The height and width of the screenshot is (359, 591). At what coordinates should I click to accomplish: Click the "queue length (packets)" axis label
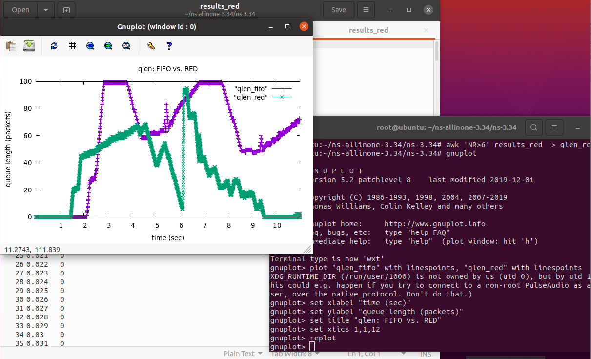coord(8,148)
